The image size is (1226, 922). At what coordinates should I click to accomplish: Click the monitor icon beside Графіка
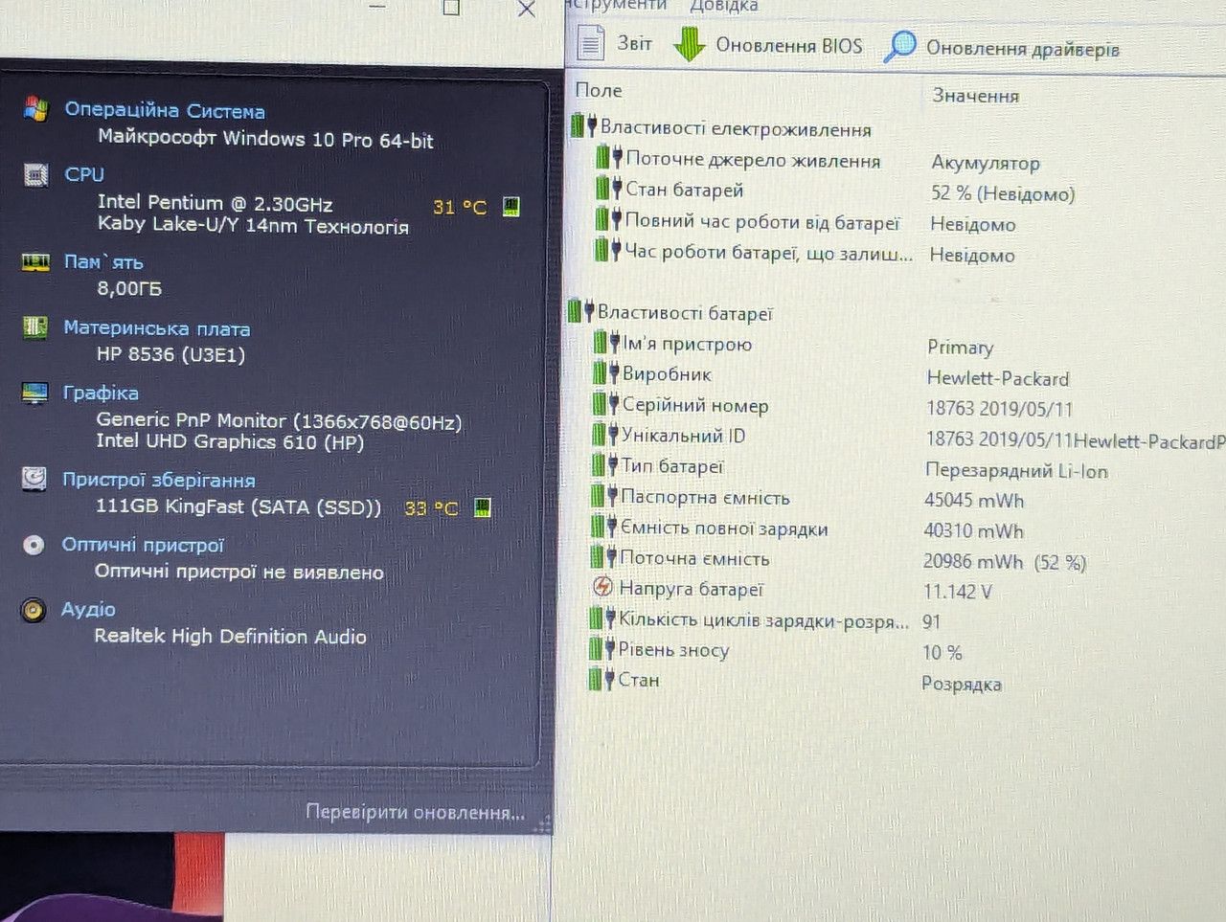click(34, 393)
